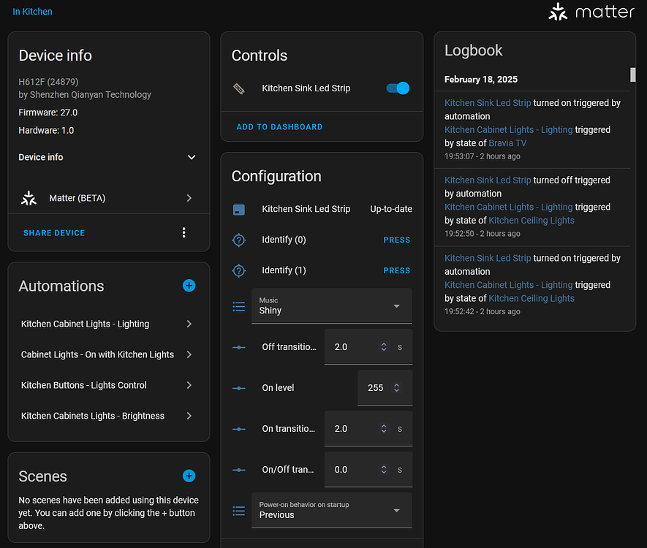Click PRESS for Identify (0)
The image size is (647, 548).
click(x=396, y=240)
